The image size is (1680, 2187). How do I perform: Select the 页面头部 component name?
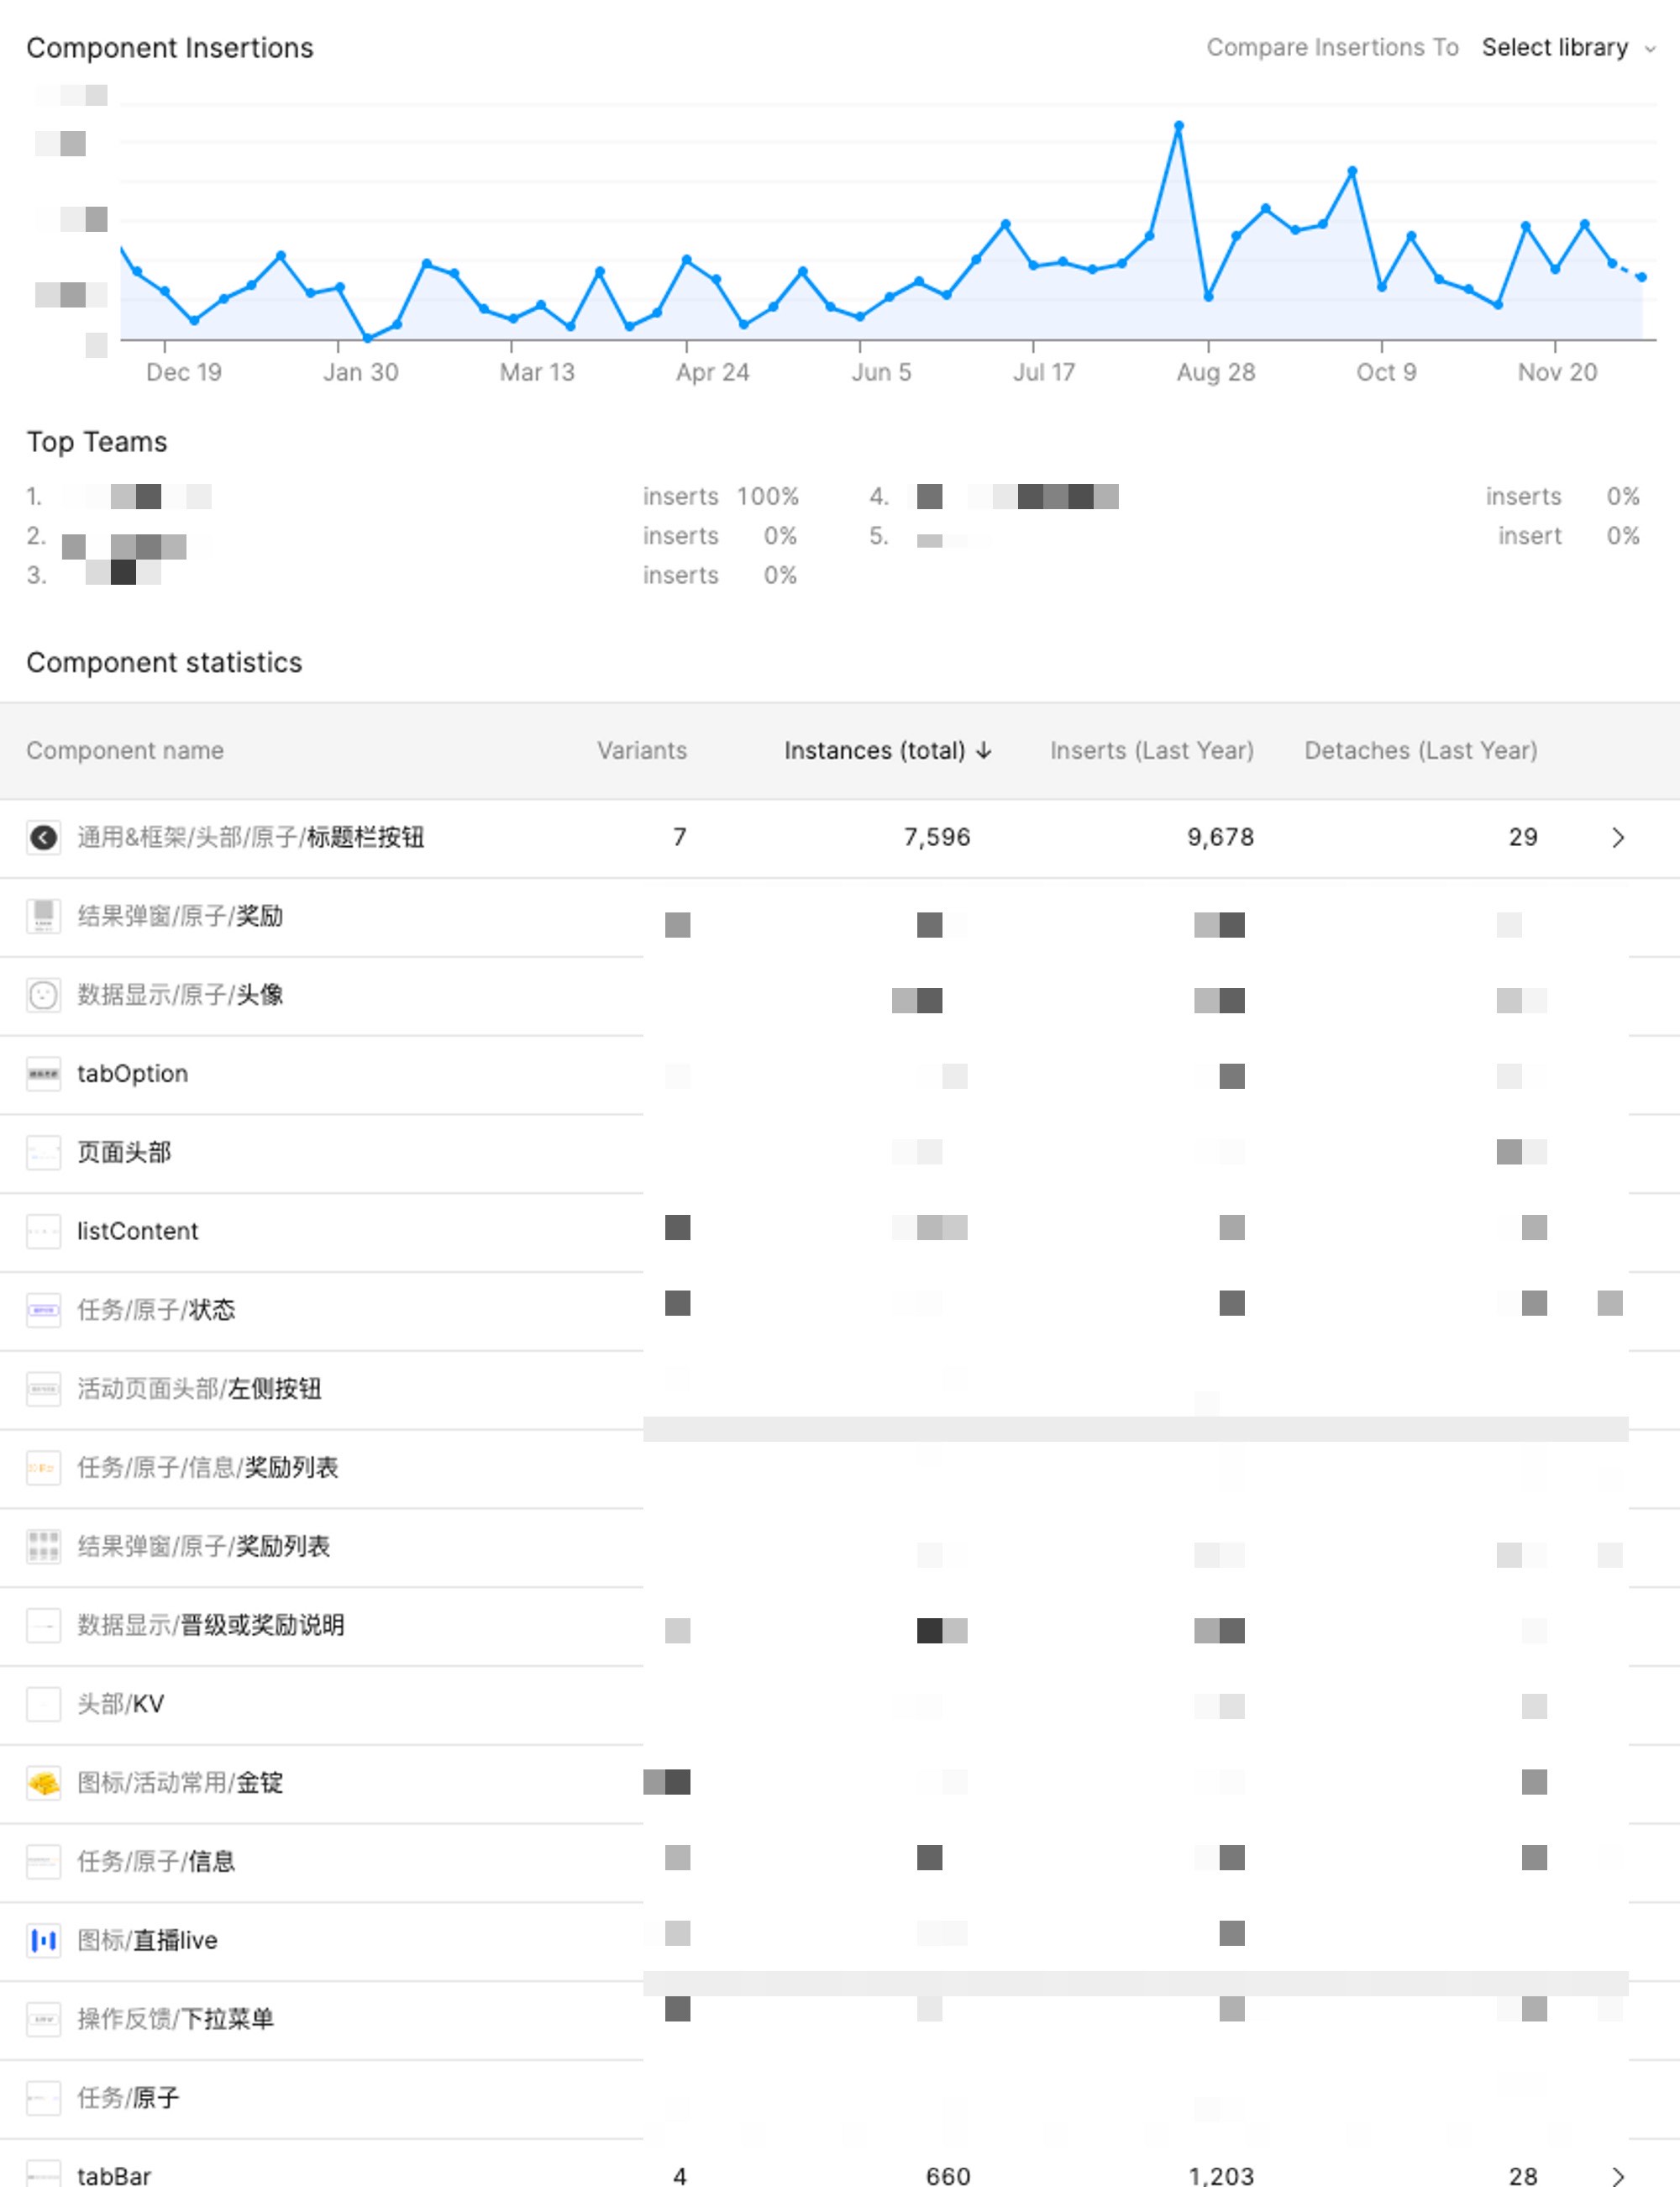pos(124,1152)
